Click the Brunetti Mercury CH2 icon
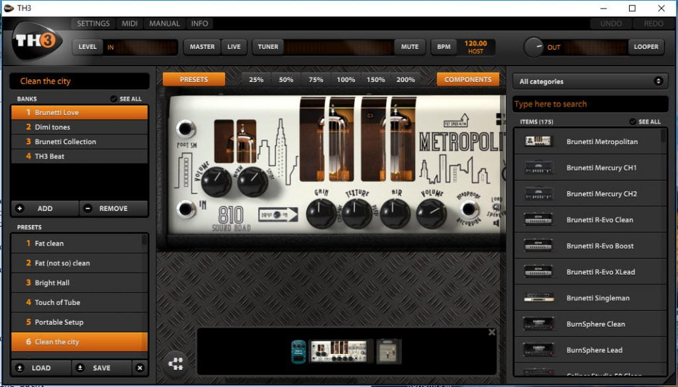Screen dimensions: 678x387 538,193
